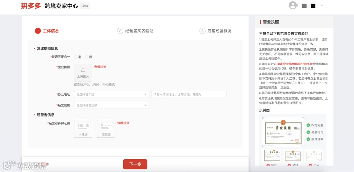Click the detailed address input field
The image size is (354, 172).
coord(189,94)
